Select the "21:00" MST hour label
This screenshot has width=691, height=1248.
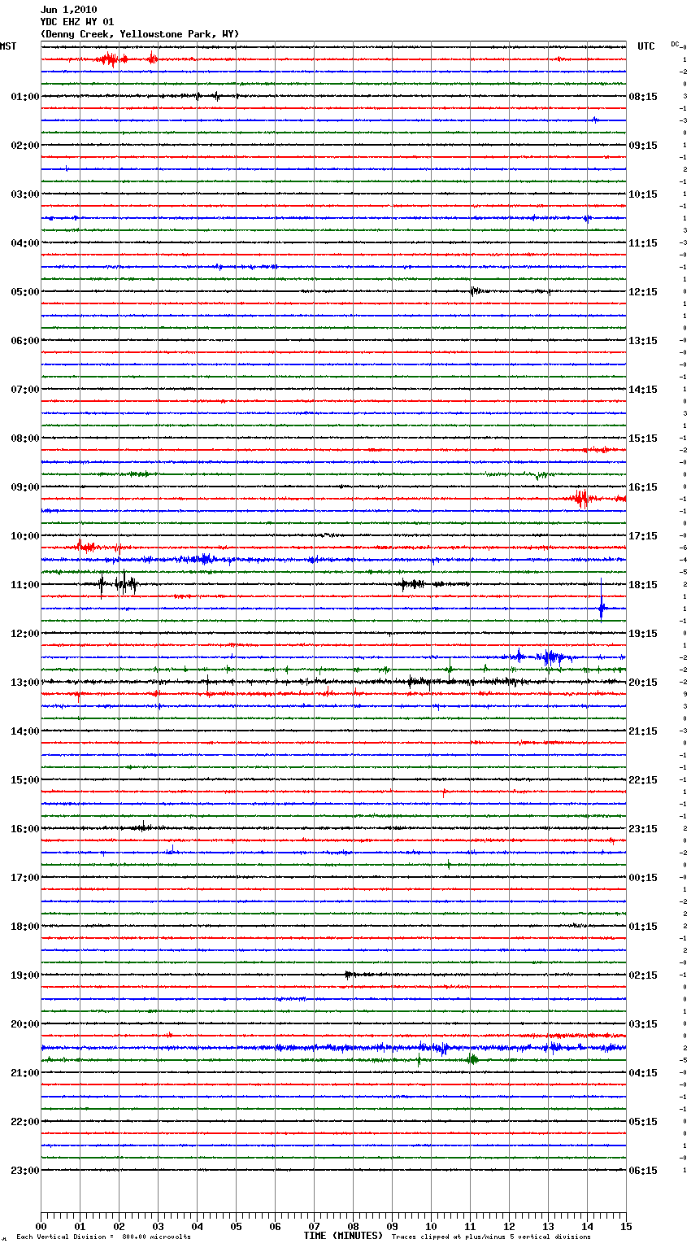point(25,1073)
